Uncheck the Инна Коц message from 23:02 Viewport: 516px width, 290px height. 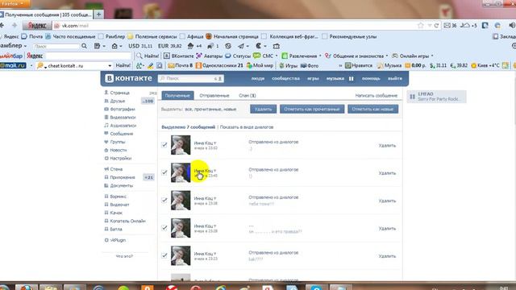[x=164, y=145]
